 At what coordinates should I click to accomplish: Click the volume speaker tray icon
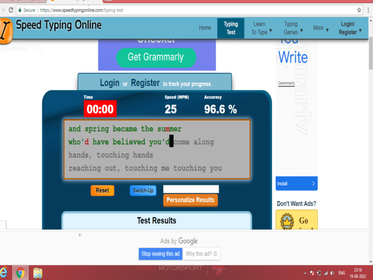(x=332, y=273)
